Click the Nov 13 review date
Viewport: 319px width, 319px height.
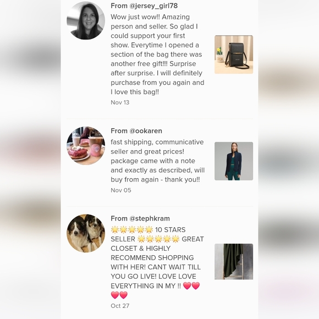pyautogui.click(x=120, y=102)
